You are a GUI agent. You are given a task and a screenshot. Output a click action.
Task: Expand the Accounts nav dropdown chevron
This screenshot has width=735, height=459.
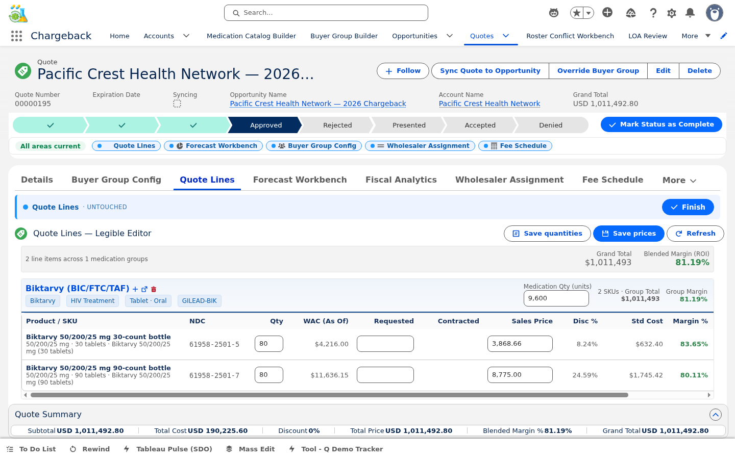click(x=186, y=36)
